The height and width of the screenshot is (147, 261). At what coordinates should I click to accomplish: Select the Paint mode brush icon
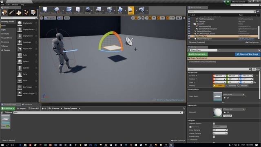click(x=11, y=13)
